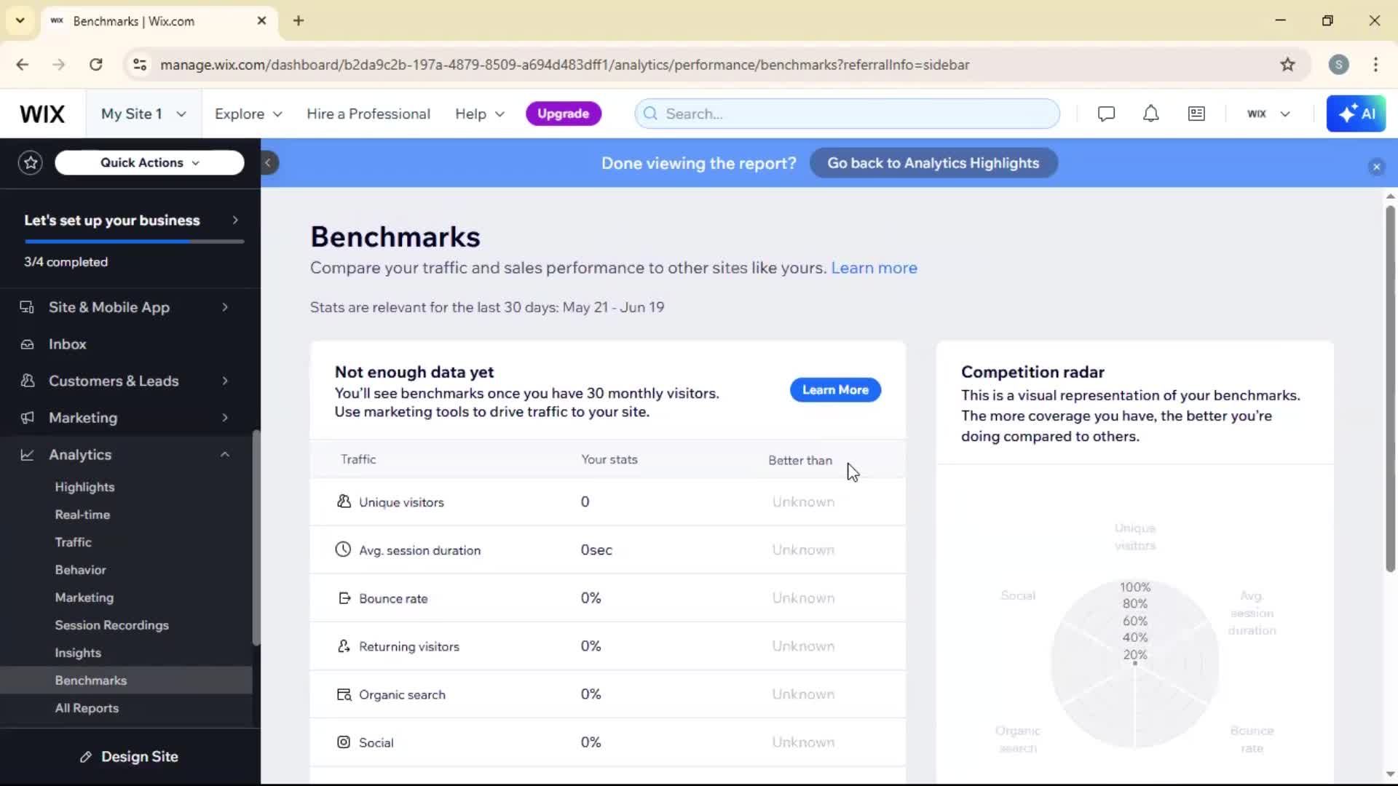Open Marketing under Analytics
1398x786 pixels.
(x=84, y=598)
